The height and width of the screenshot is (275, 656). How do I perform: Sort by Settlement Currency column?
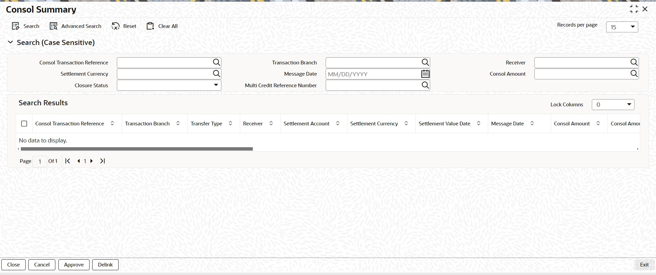(x=406, y=123)
